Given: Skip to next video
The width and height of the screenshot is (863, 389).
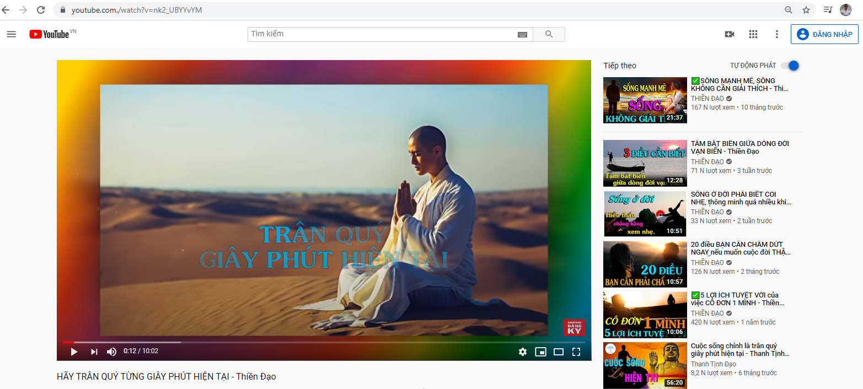Looking at the screenshot, I should click(x=94, y=352).
